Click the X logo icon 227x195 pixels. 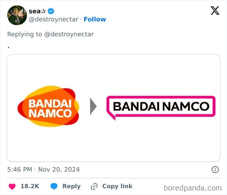pos(215,11)
